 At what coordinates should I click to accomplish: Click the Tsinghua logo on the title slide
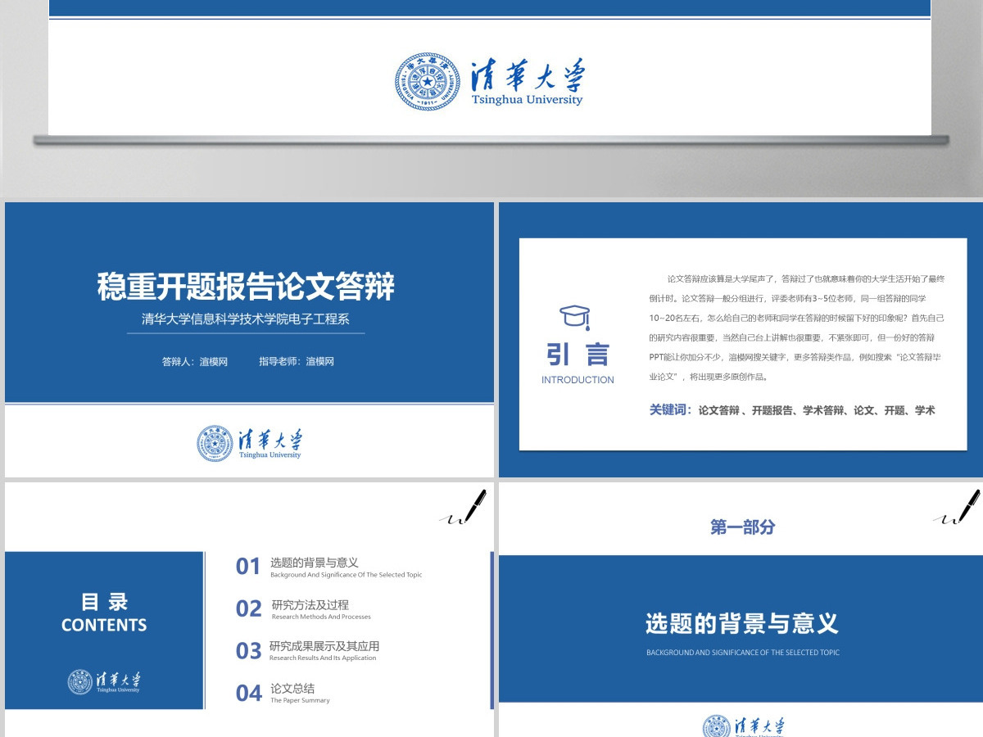coord(250,443)
